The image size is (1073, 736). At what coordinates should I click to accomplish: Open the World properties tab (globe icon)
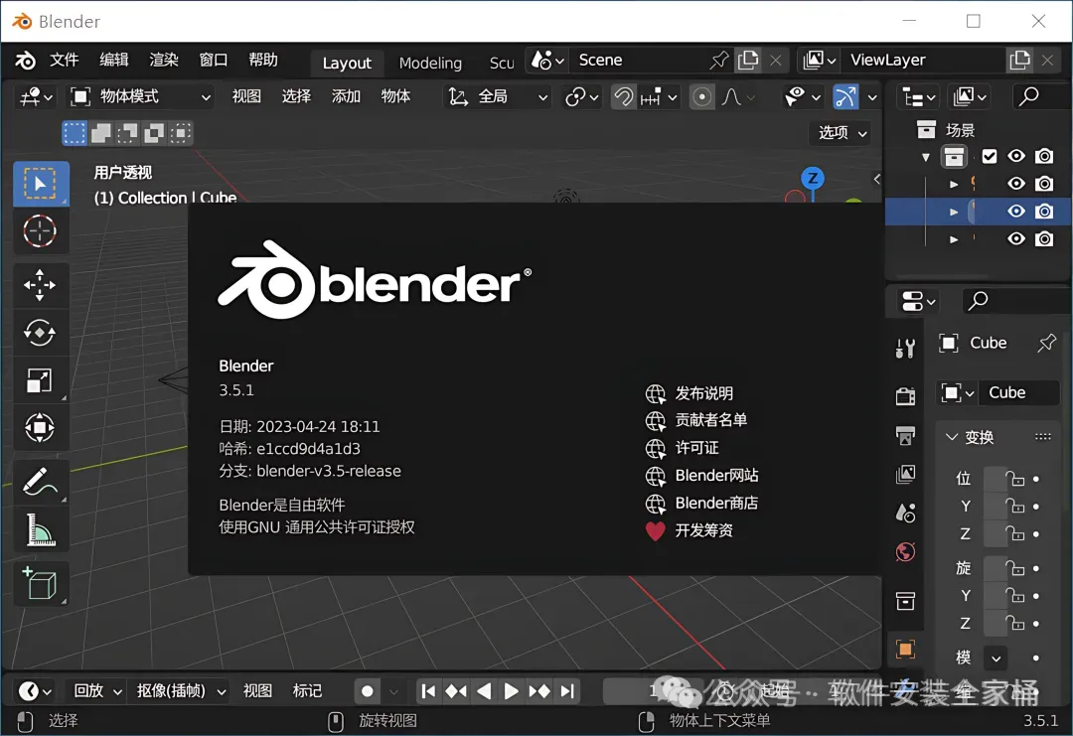click(x=905, y=552)
